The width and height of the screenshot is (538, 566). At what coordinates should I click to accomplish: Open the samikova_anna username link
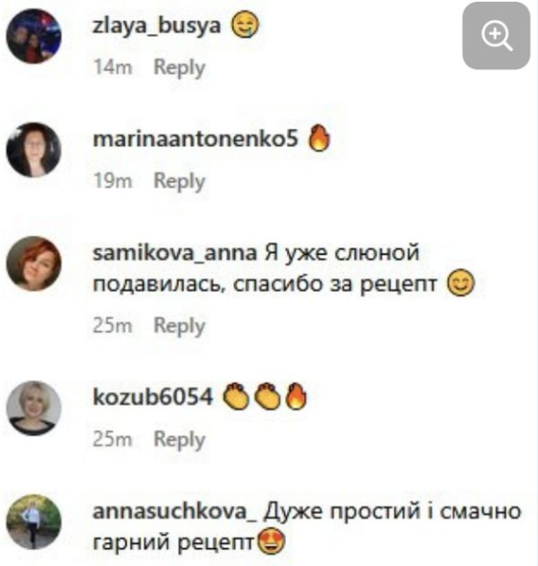(x=175, y=254)
